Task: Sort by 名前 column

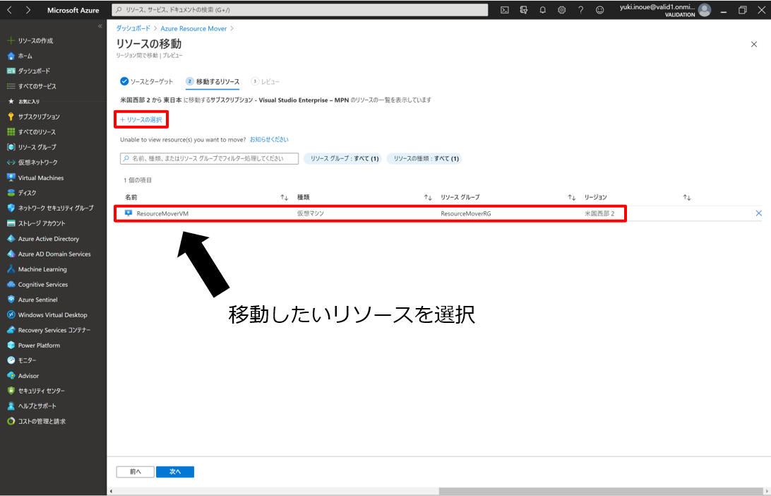Action: (x=285, y=197)
